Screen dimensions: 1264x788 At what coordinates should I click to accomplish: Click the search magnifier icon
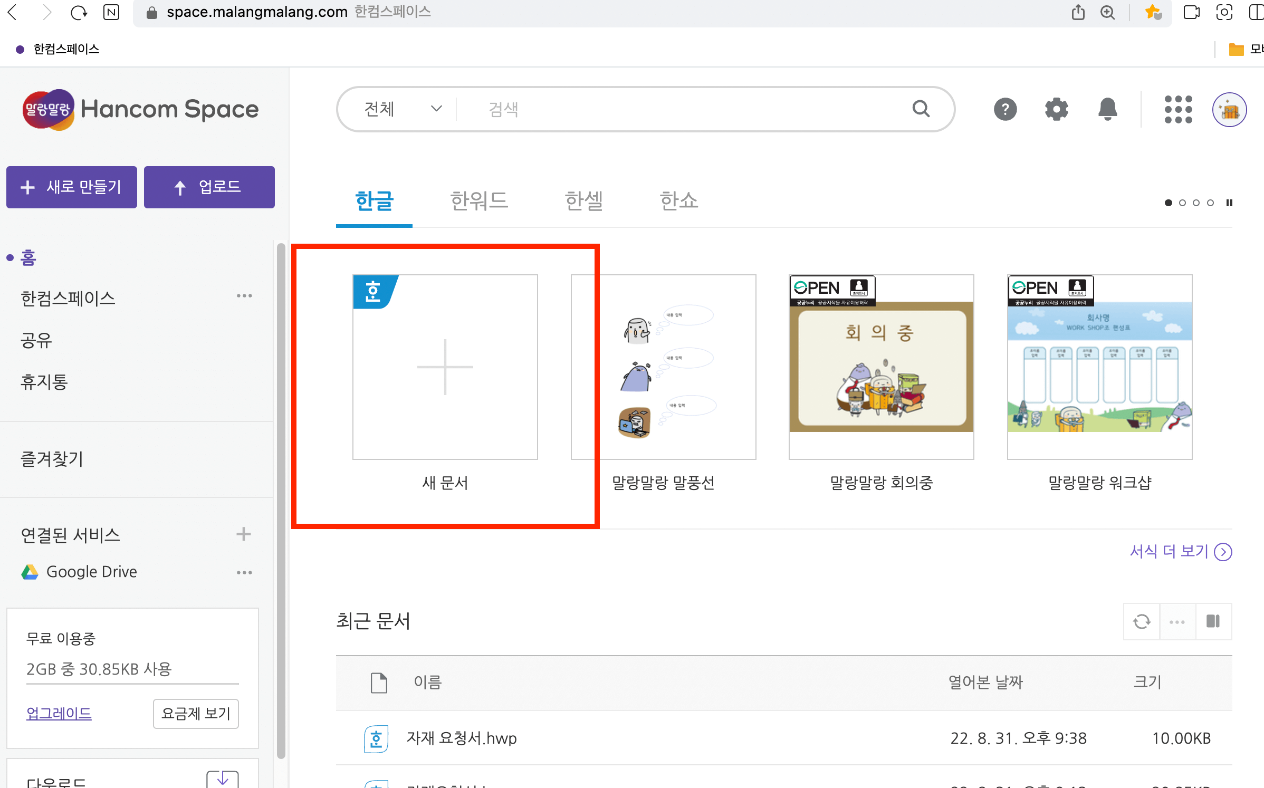[921, 109]
